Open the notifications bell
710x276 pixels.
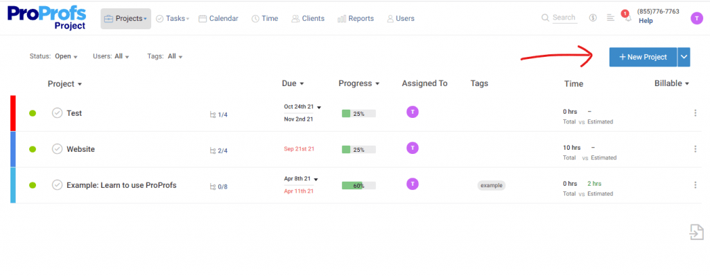(x=627, y=17)
